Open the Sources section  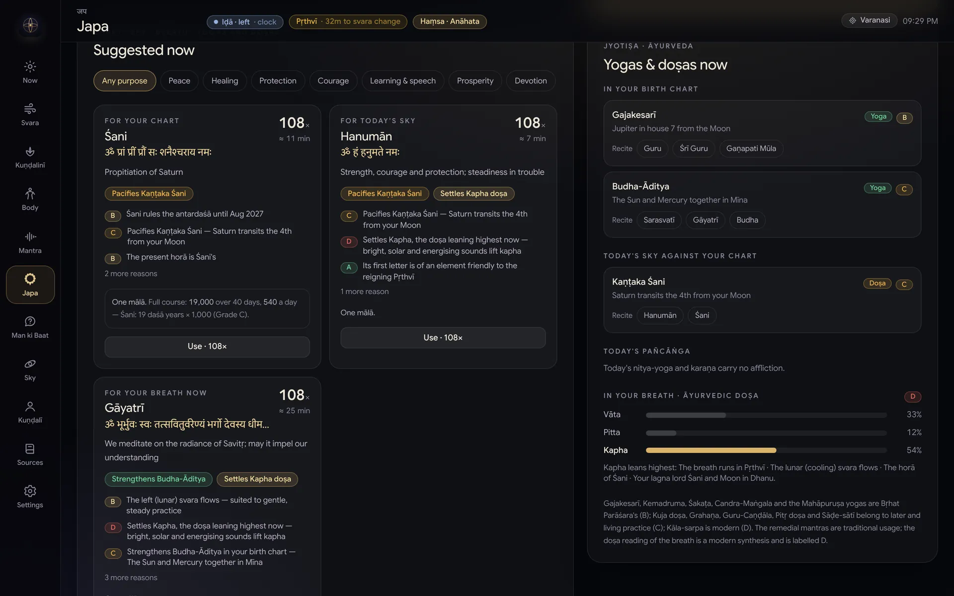[30, 454]
